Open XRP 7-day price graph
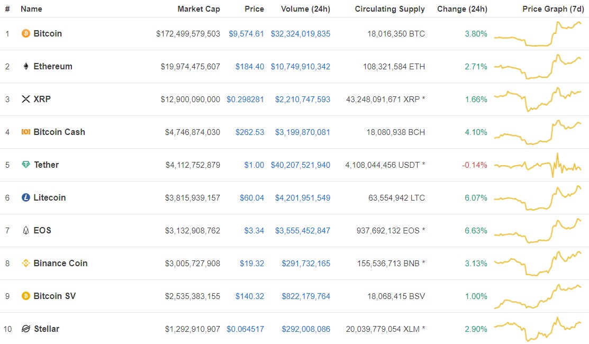 pos(538,99)
